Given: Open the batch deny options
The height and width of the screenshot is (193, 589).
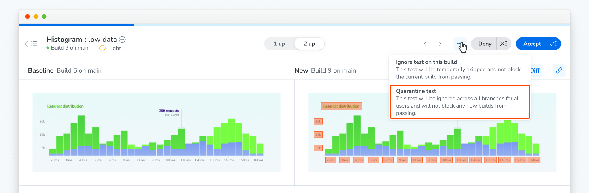Looking at the screenshot, I should point(504,44).
